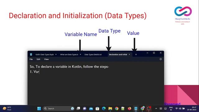Open the screen recorder taskbar icon

pyautogui.click(x=149, y=109)
